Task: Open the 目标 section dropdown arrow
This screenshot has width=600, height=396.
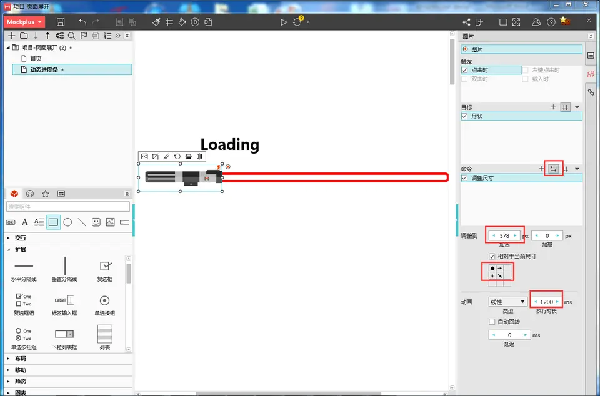Action: [577, 107]
